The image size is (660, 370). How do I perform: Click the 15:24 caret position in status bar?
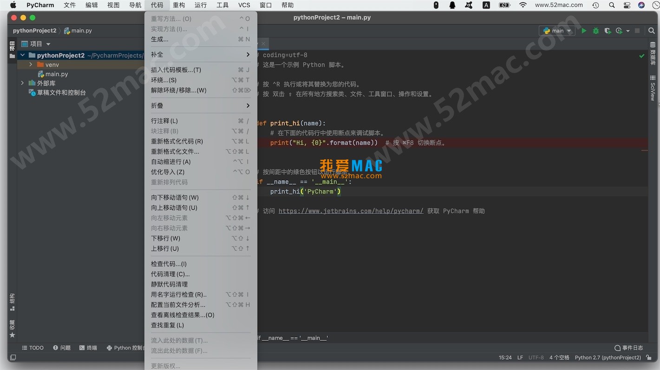(505, 357)
